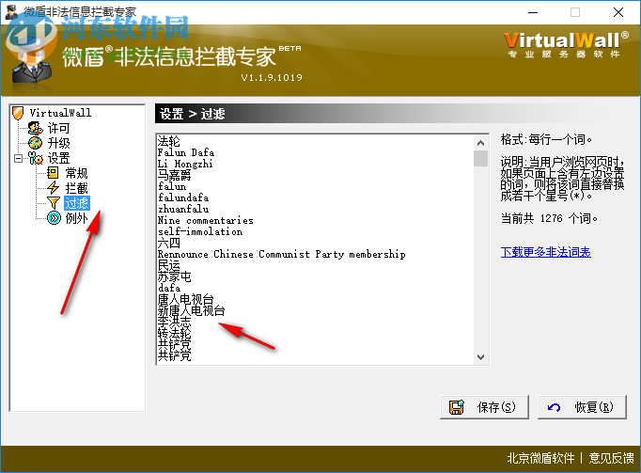Click the line 'Li Hongzhi' in list
This screenshot has height=473, width=641.
click(185, 164)
